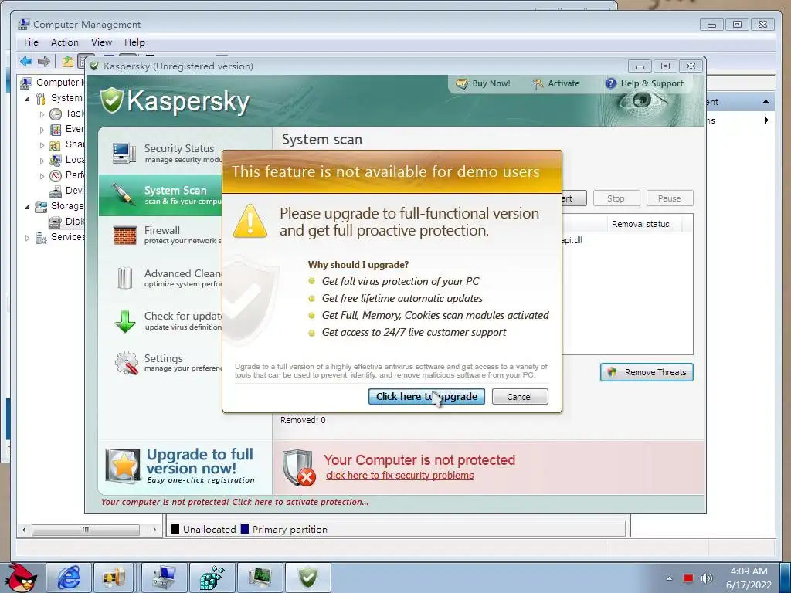The image size is (791, 593).
Task: Cancel the upgrade dialog
Action: tap(520, 396)
